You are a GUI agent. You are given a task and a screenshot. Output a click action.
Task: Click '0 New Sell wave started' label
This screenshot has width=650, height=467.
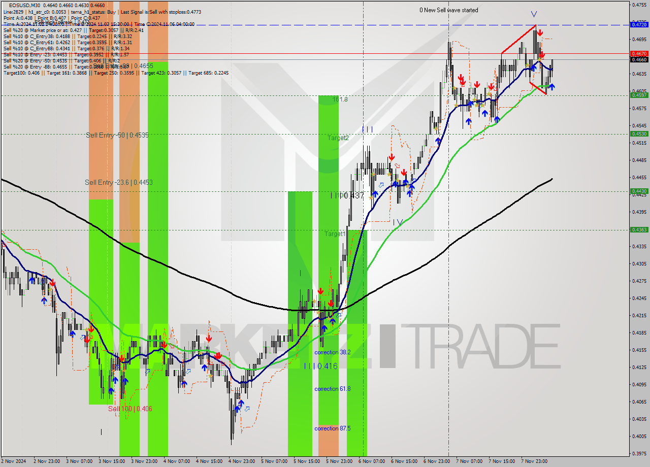[448, 10]
